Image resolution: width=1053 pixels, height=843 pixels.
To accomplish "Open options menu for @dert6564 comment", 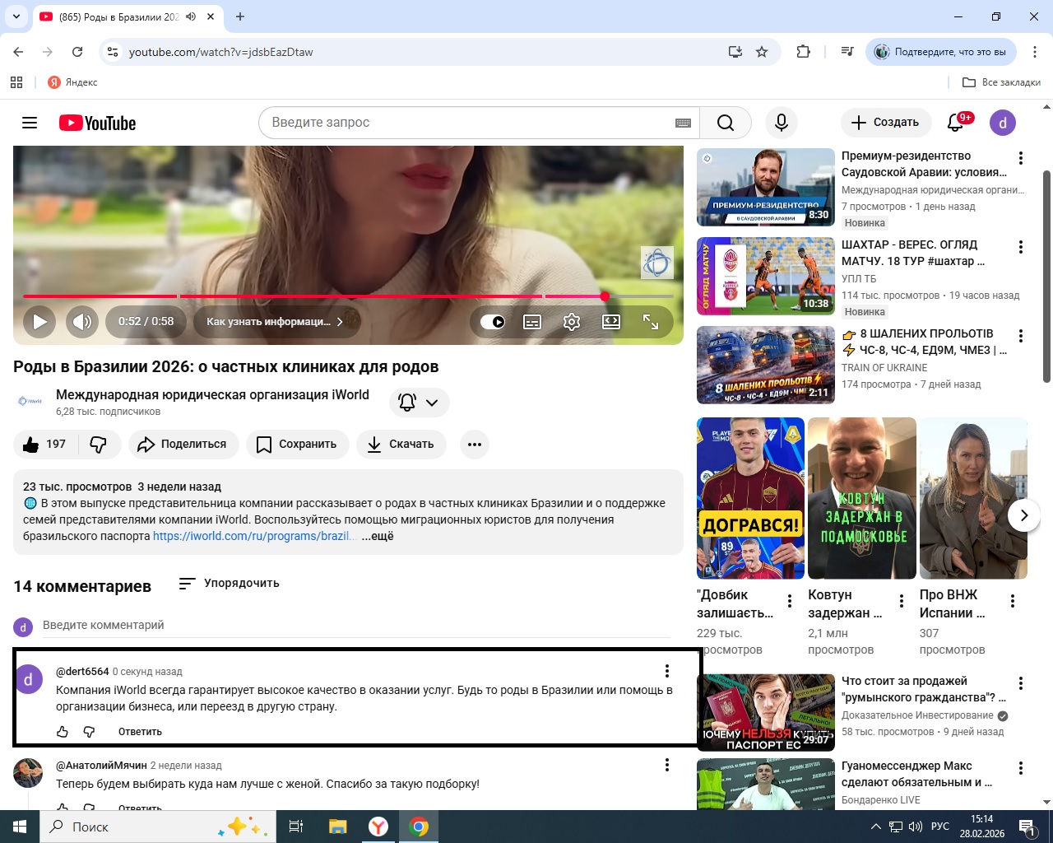I will point(667,671).
